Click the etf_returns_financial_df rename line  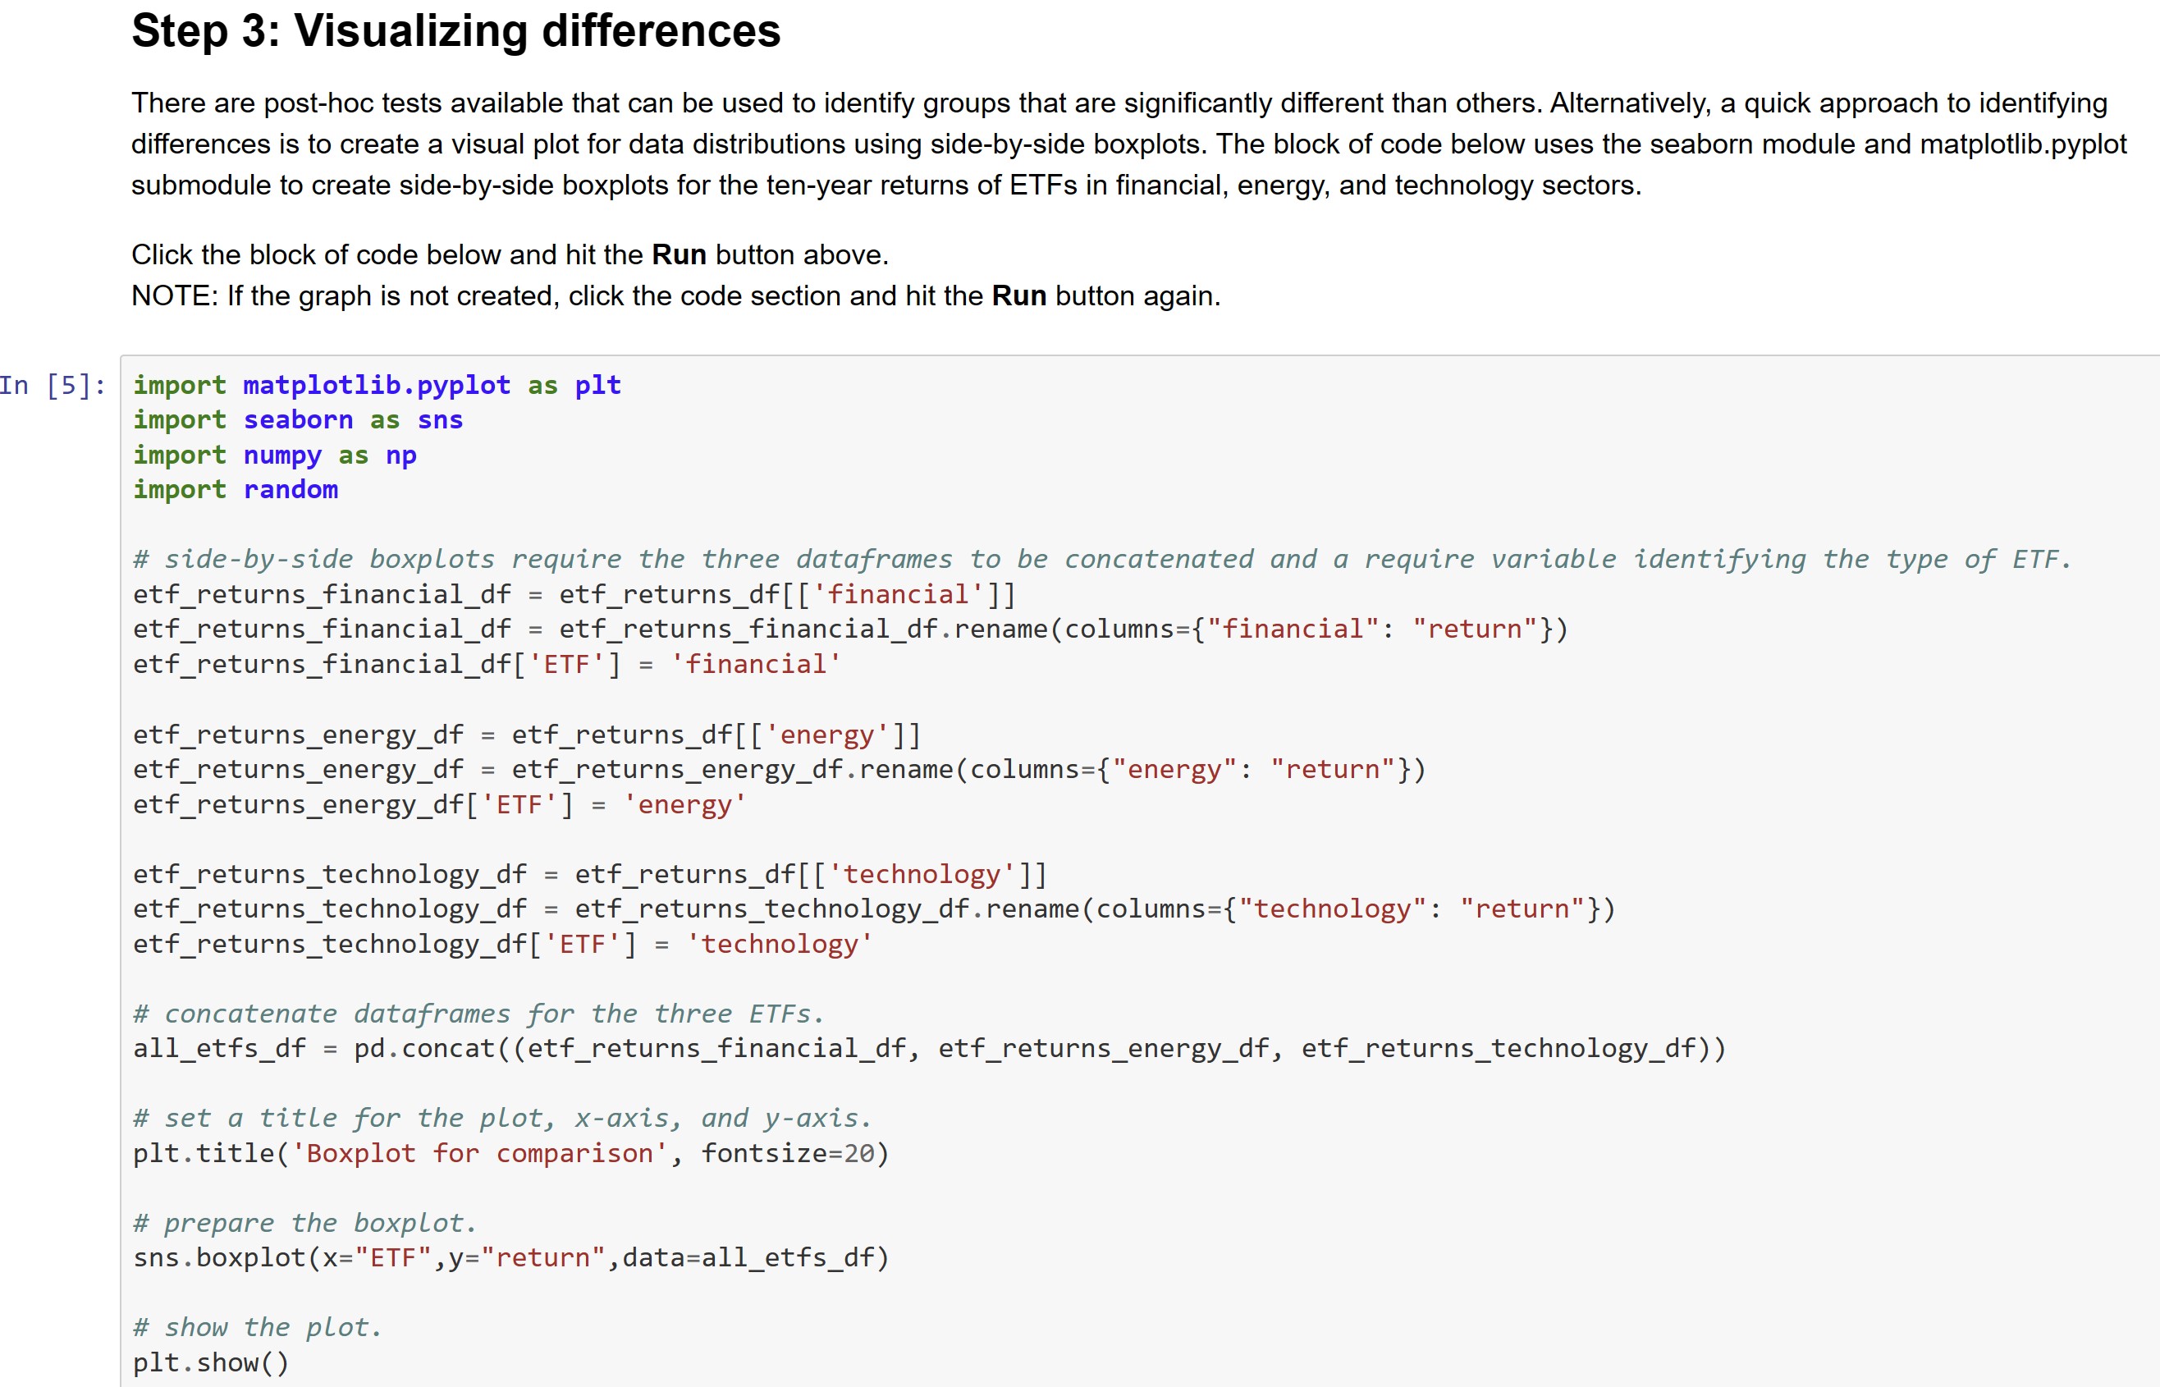pos(850,629)
